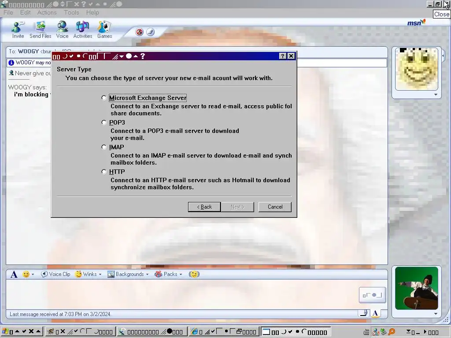Click the pen icon next to block

(x=150, y=32)
